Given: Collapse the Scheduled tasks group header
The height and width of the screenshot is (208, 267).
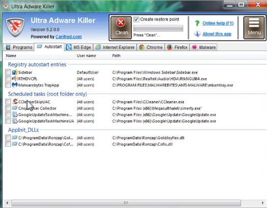Looking at the screenshot, I should [x=47, y=94].
